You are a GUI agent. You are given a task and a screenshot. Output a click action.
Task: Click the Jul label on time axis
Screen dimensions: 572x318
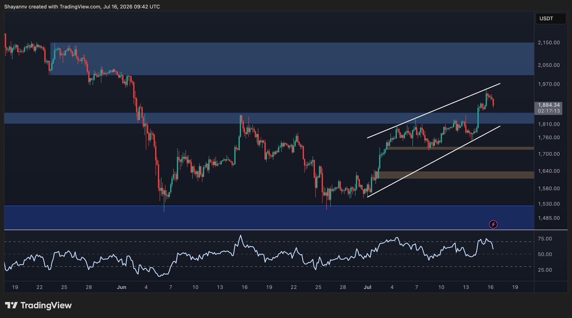tap(367, 287)
